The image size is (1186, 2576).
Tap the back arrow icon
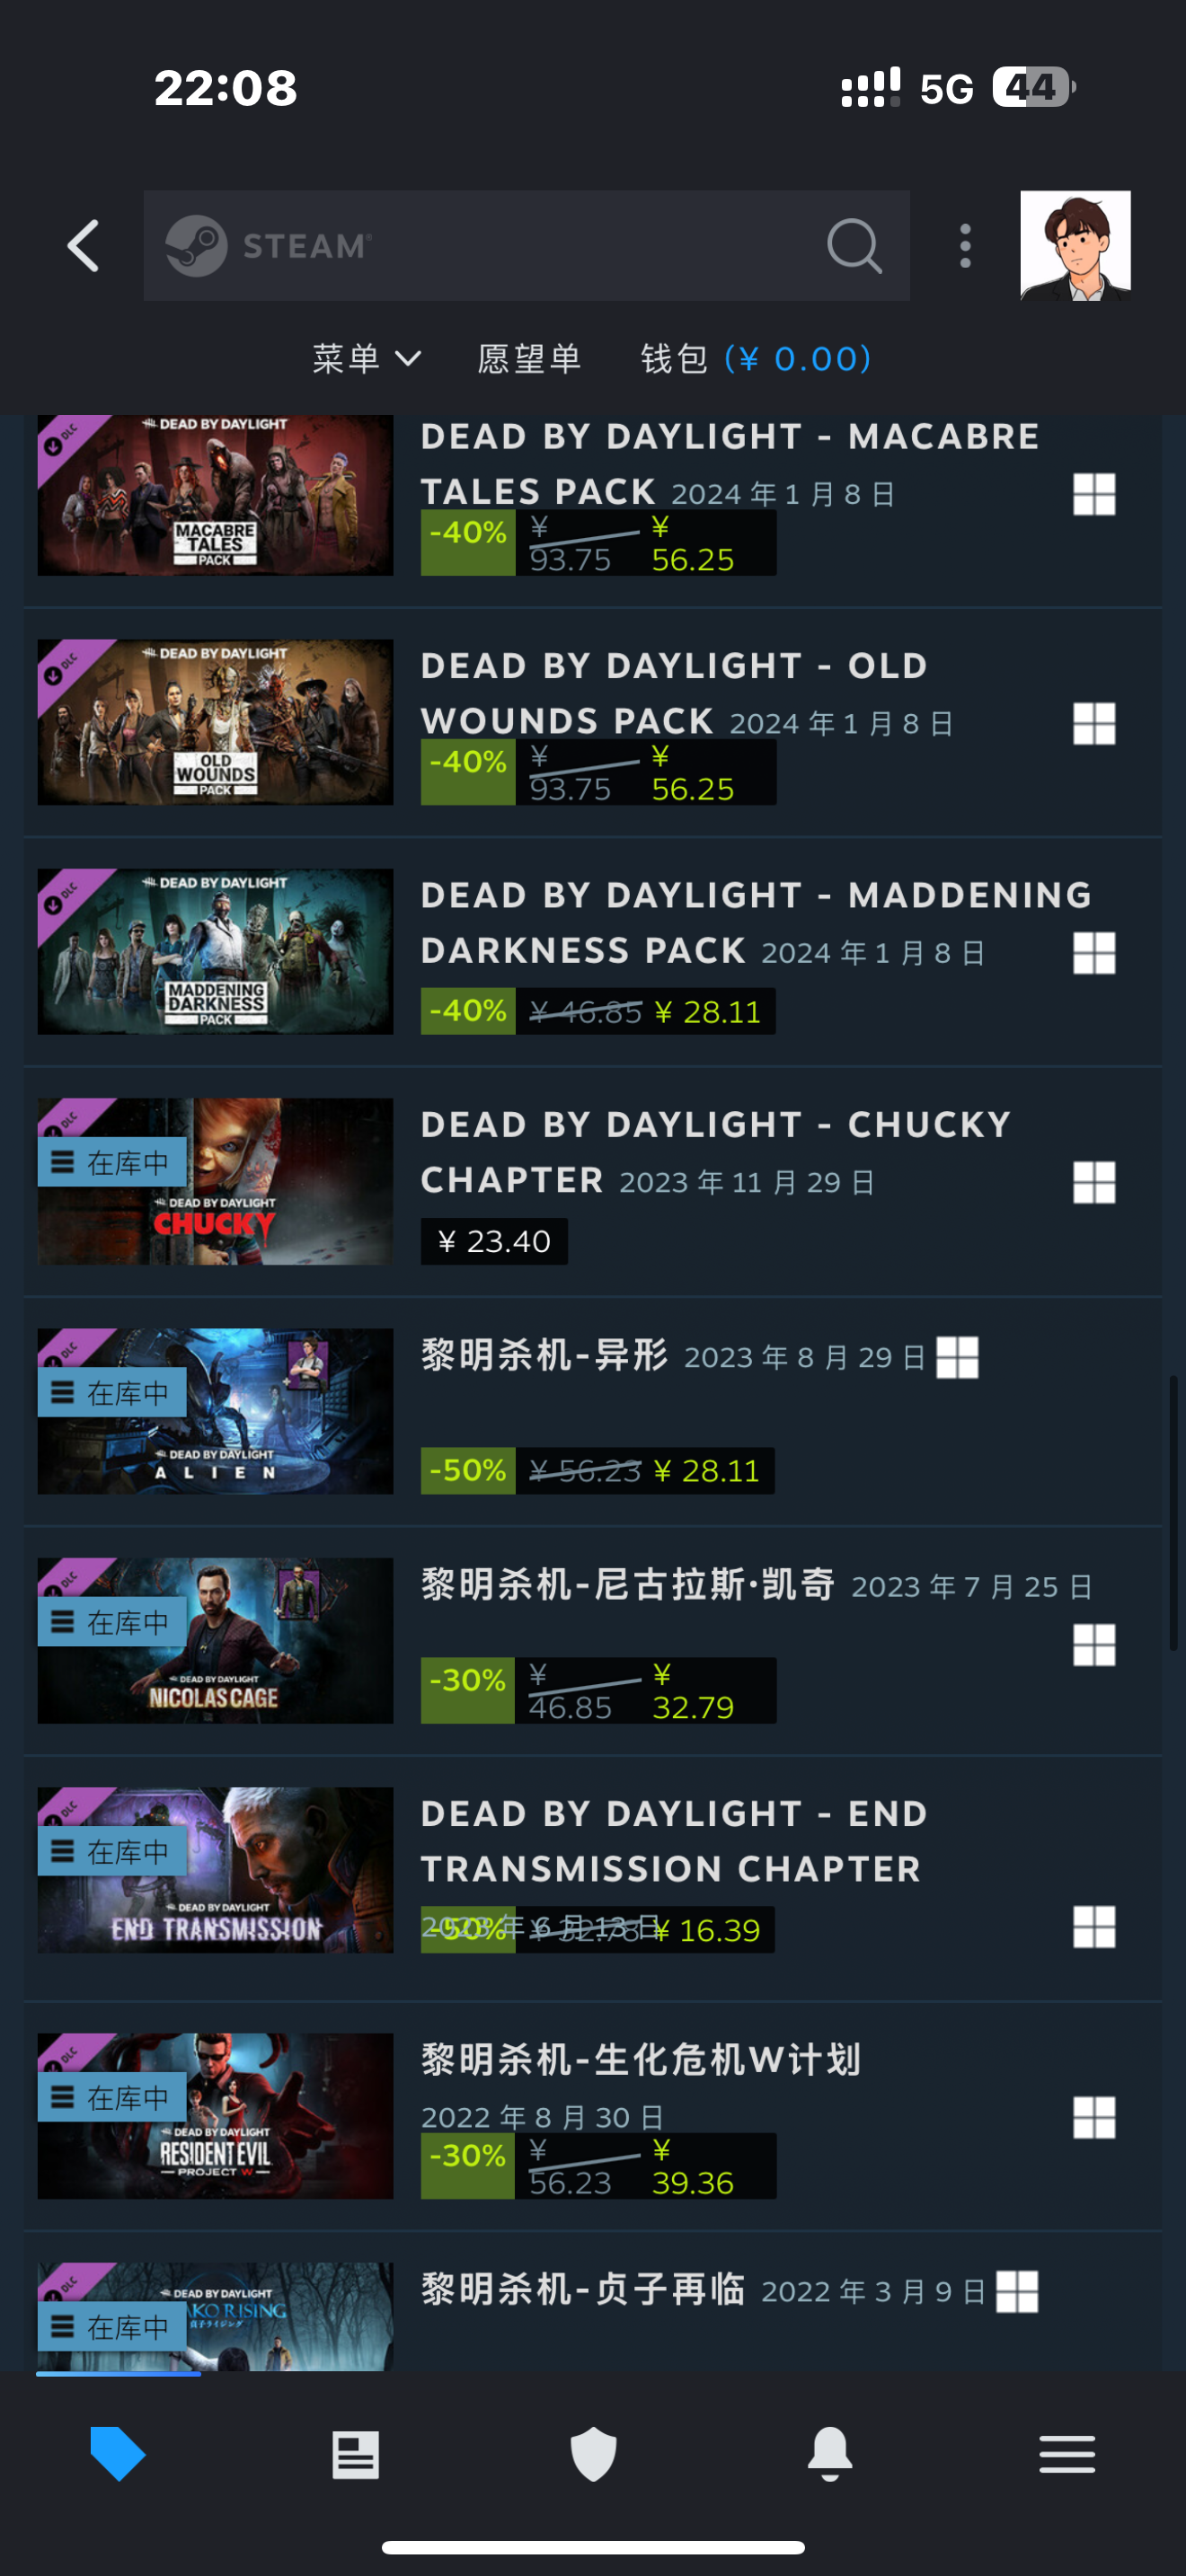(84, 246)
